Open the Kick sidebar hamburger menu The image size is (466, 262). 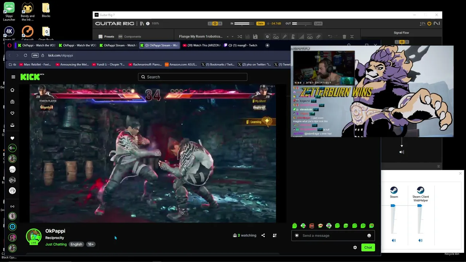13,77
